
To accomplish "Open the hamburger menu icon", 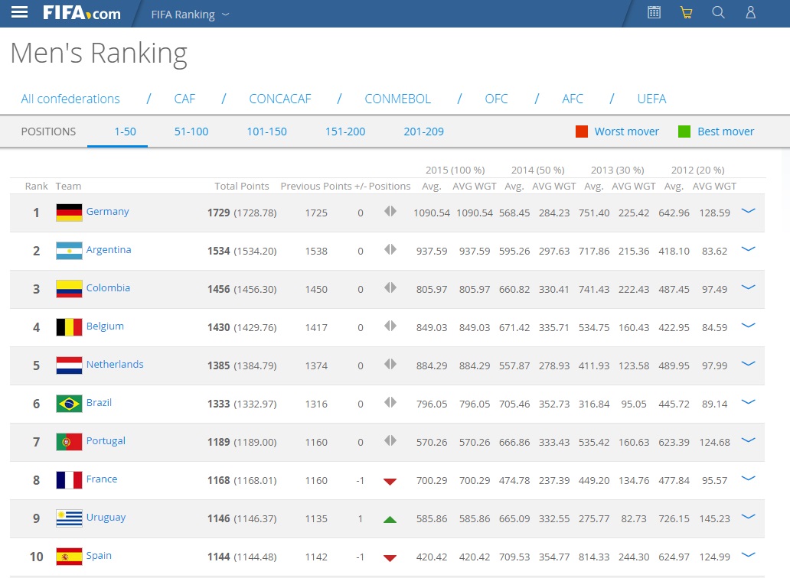I will pos(19,12).
